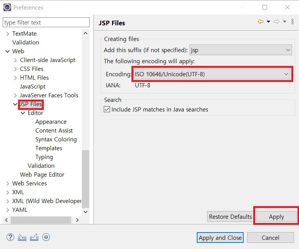Select the TextMate label
The image size is (299, 249).
click(x=25, y=34)
